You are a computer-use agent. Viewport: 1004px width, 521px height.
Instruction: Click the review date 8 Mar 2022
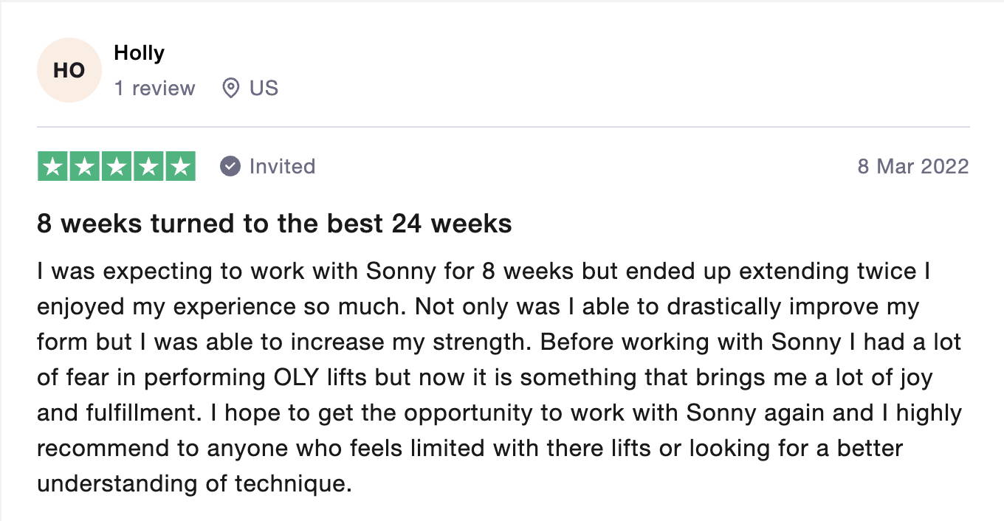click(x=912, y=167)
